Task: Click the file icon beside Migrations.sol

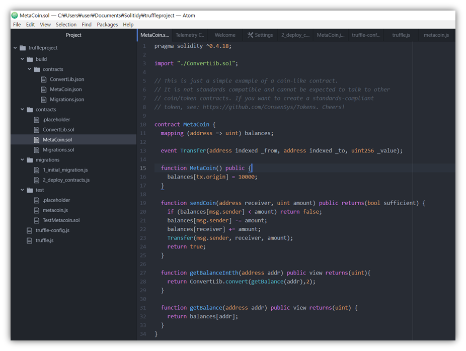Action: pos(37,150)
